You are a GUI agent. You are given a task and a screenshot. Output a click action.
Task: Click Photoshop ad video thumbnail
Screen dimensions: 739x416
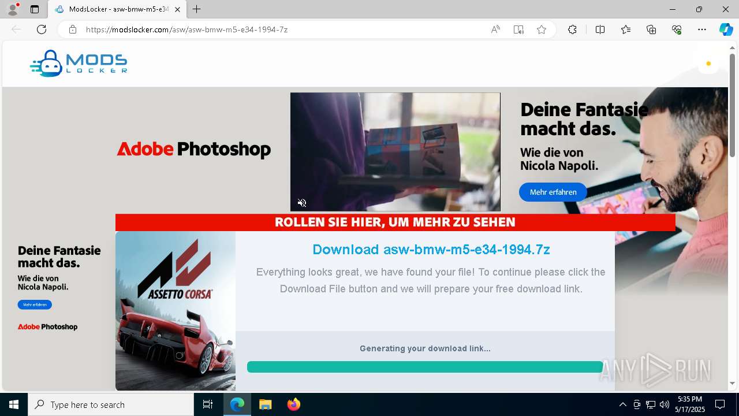tap(395, 152)
